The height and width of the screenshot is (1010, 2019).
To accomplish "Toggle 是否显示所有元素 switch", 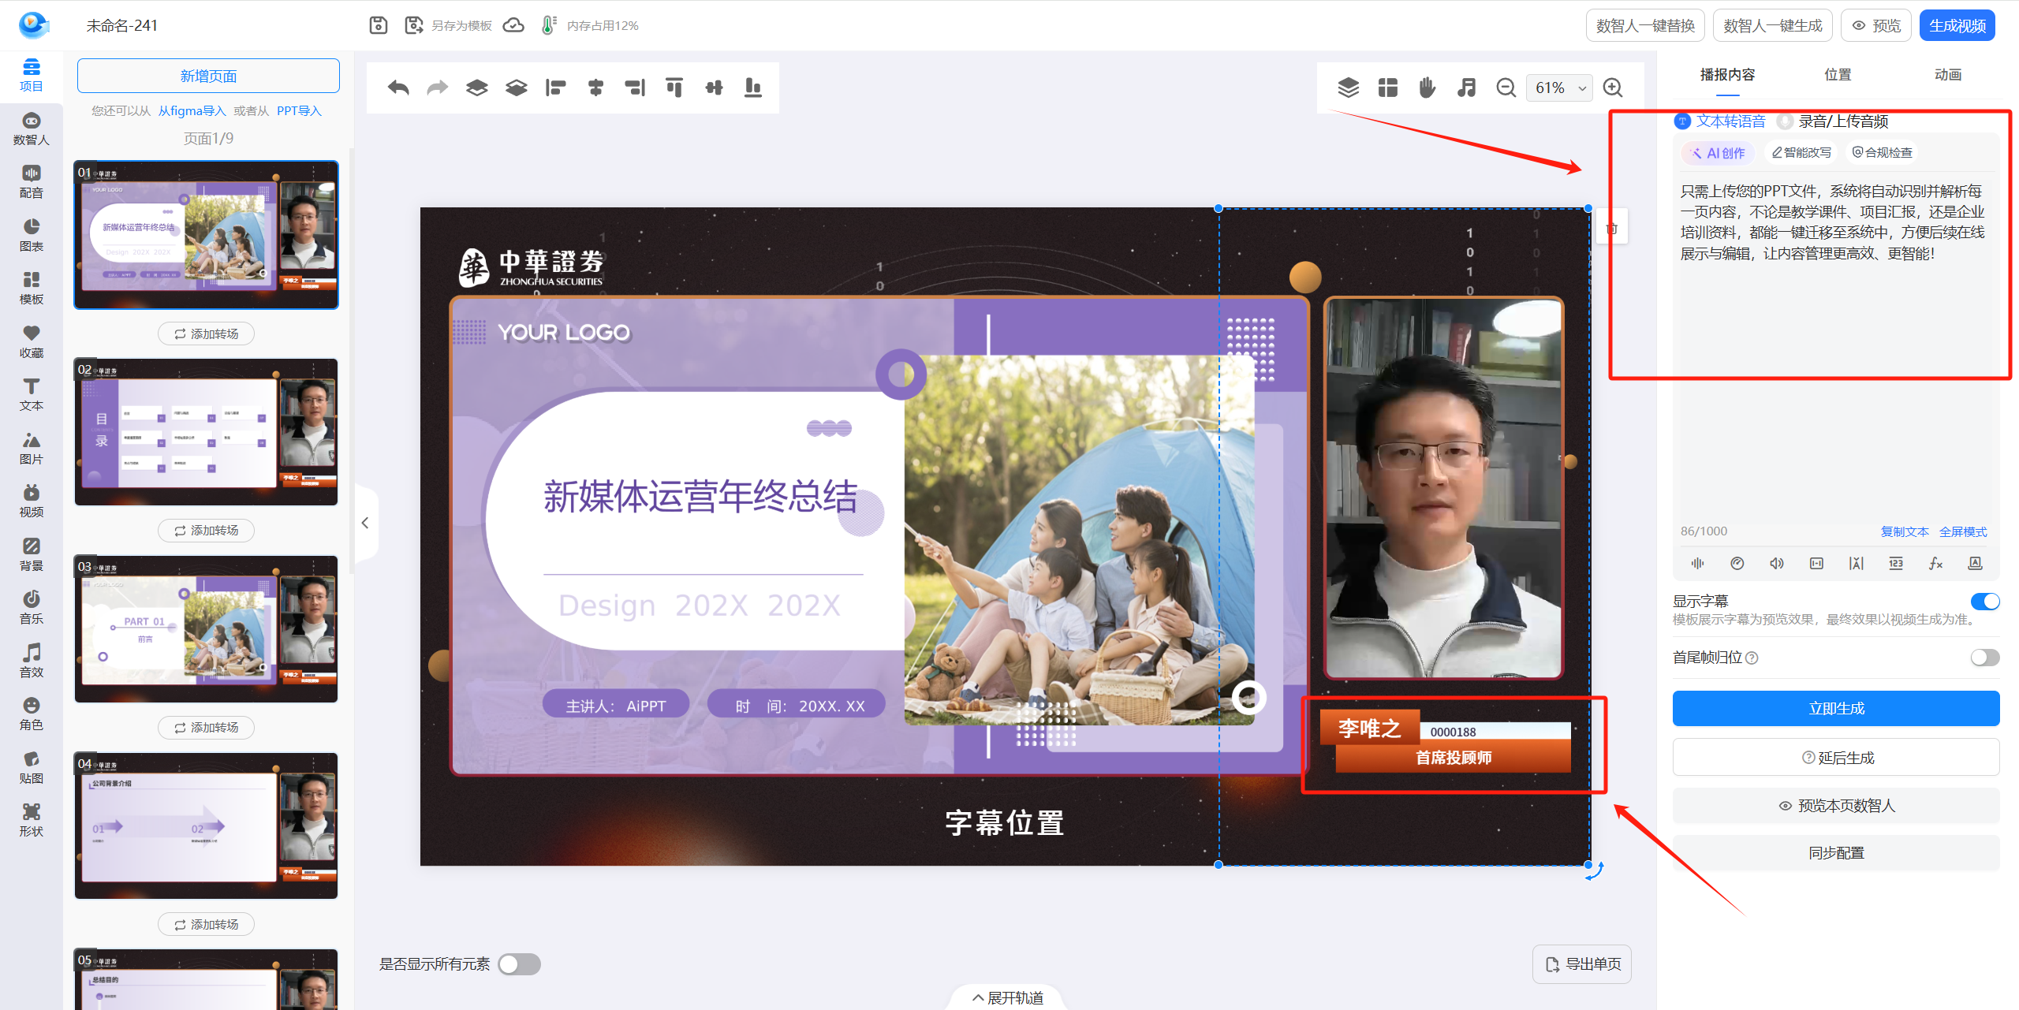I will (519, 964).
